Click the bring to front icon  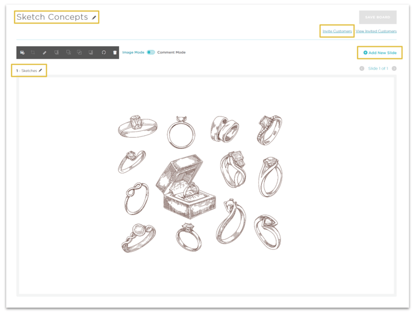pos(57,52)
